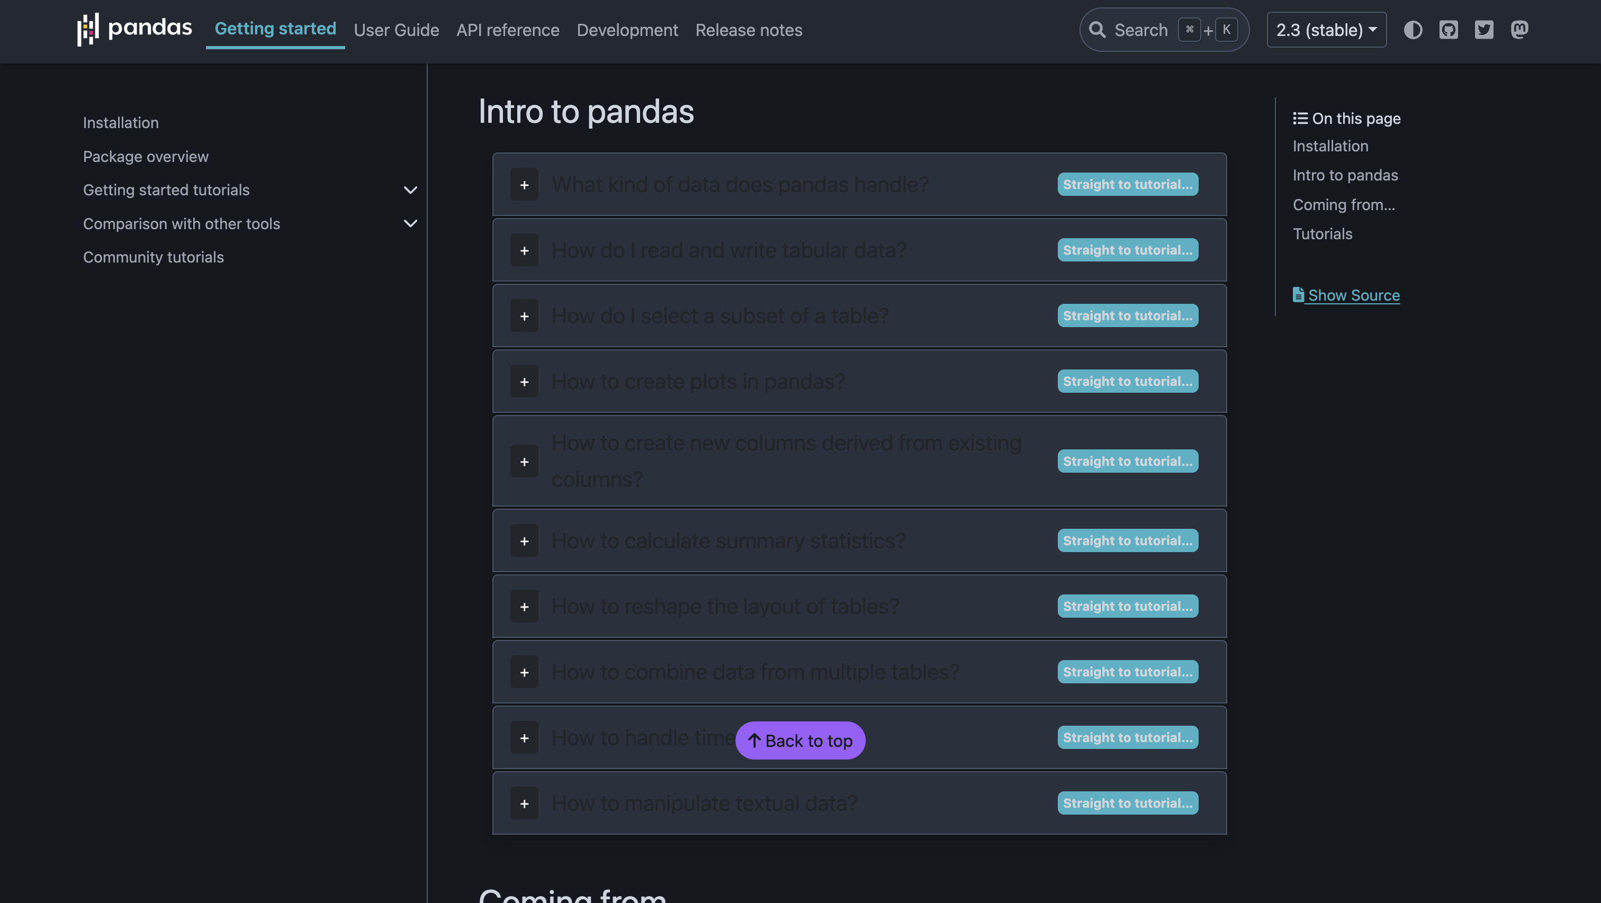Open the Mastodon icon link
This screenshot has height=903, width=1601.
pos(1519,30)
